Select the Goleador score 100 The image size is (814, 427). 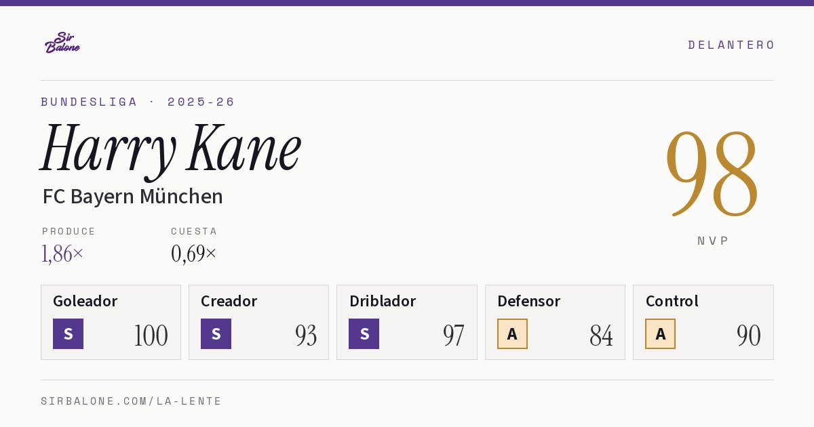tap(151, 335)
